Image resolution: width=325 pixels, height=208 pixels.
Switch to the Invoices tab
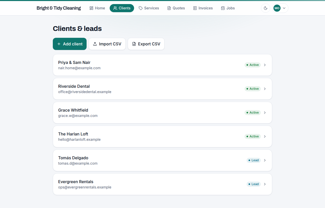[x=203, y=8]
